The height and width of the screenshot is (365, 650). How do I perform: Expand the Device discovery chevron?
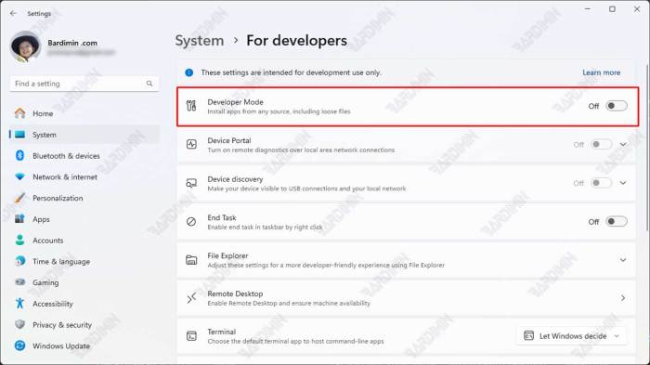coord(623,183)
